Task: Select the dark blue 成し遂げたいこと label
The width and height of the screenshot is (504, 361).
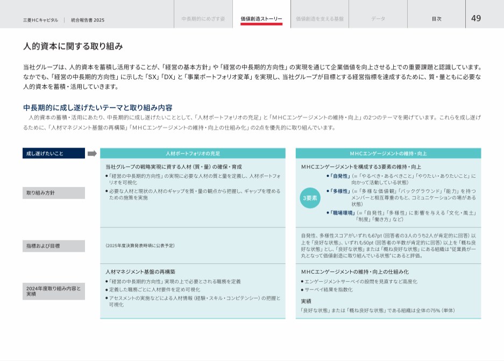Action: pyautogui.click(x=53, y=154)
